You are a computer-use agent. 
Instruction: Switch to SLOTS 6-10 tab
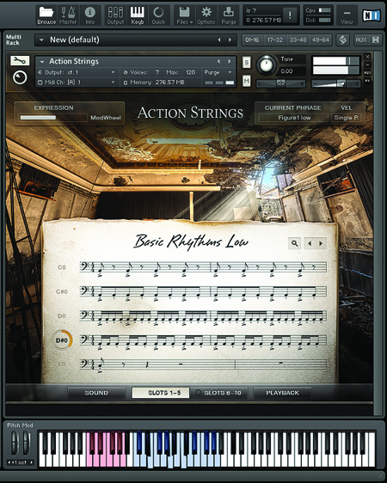pos(219,393)
